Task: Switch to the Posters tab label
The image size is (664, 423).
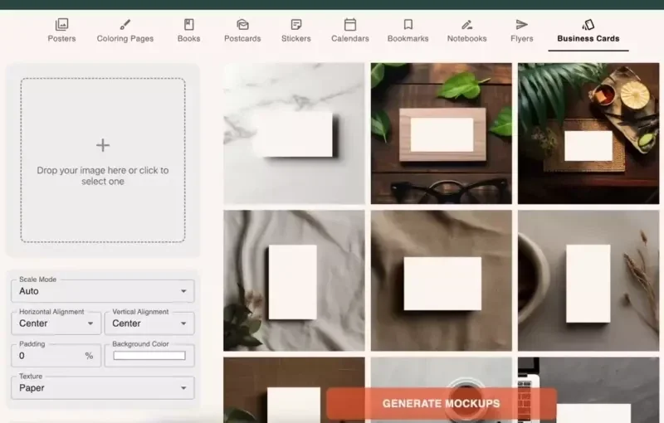Action: pos(61,38)
